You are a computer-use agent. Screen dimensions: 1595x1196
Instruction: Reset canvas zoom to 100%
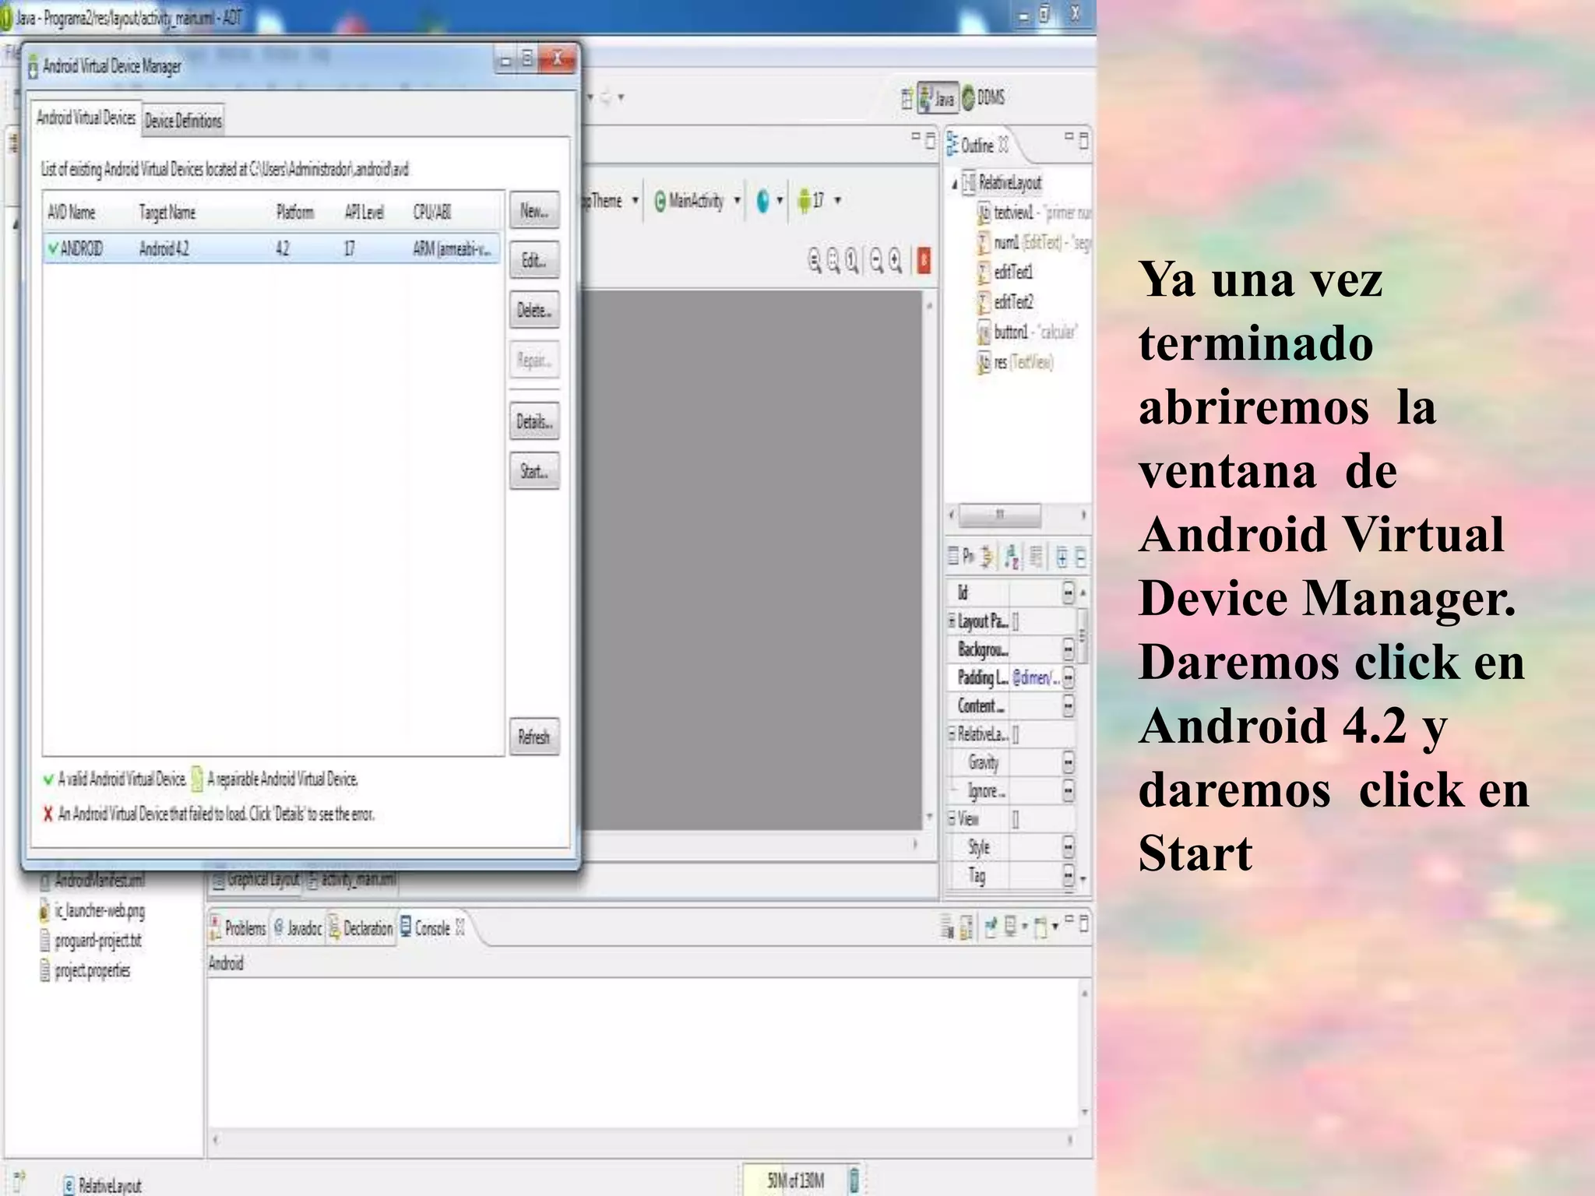[852, 260]
